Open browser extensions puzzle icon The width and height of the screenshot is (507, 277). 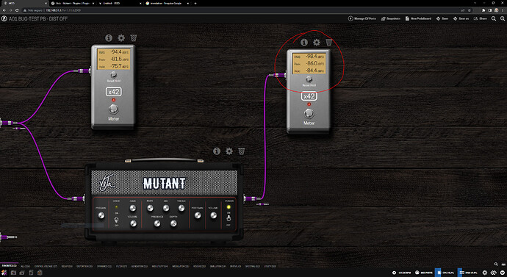[x=484, y=10]
